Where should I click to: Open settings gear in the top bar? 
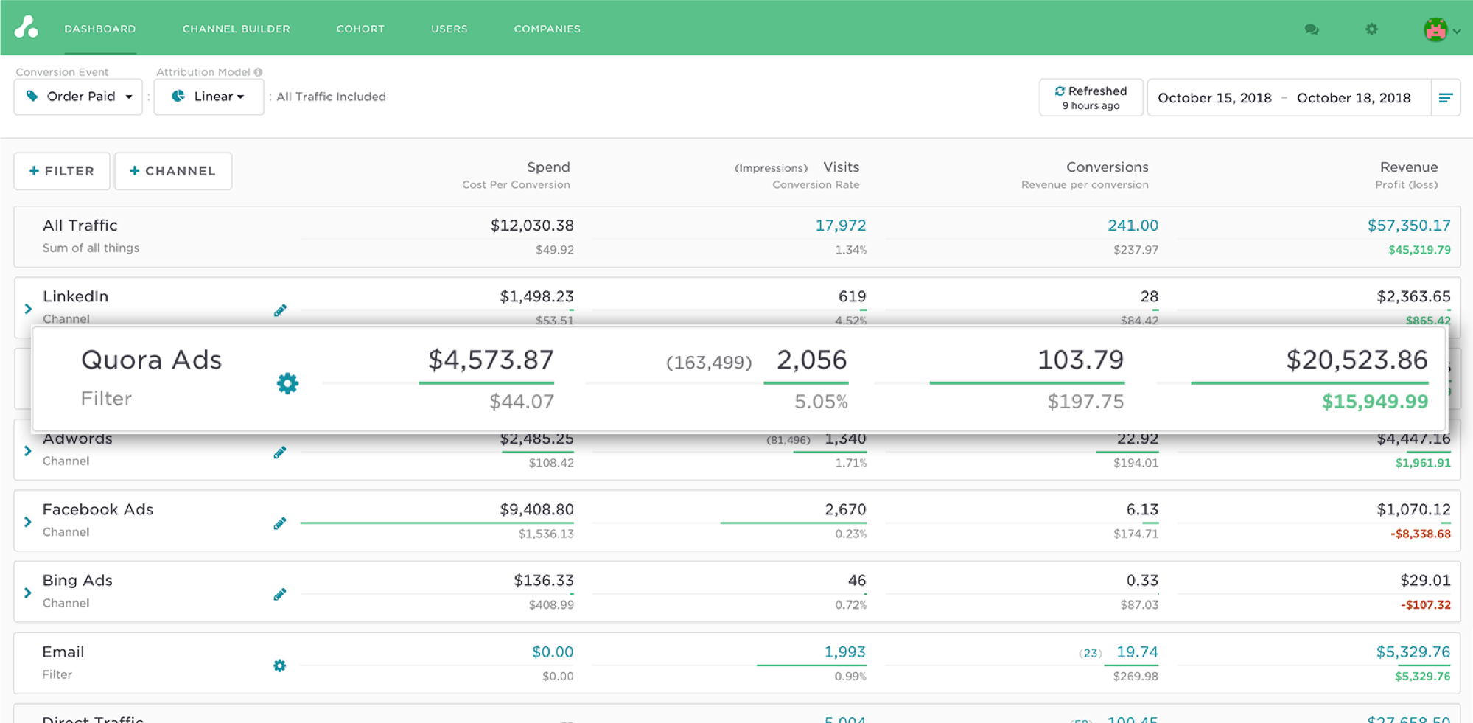click(x=1371, y=29)
